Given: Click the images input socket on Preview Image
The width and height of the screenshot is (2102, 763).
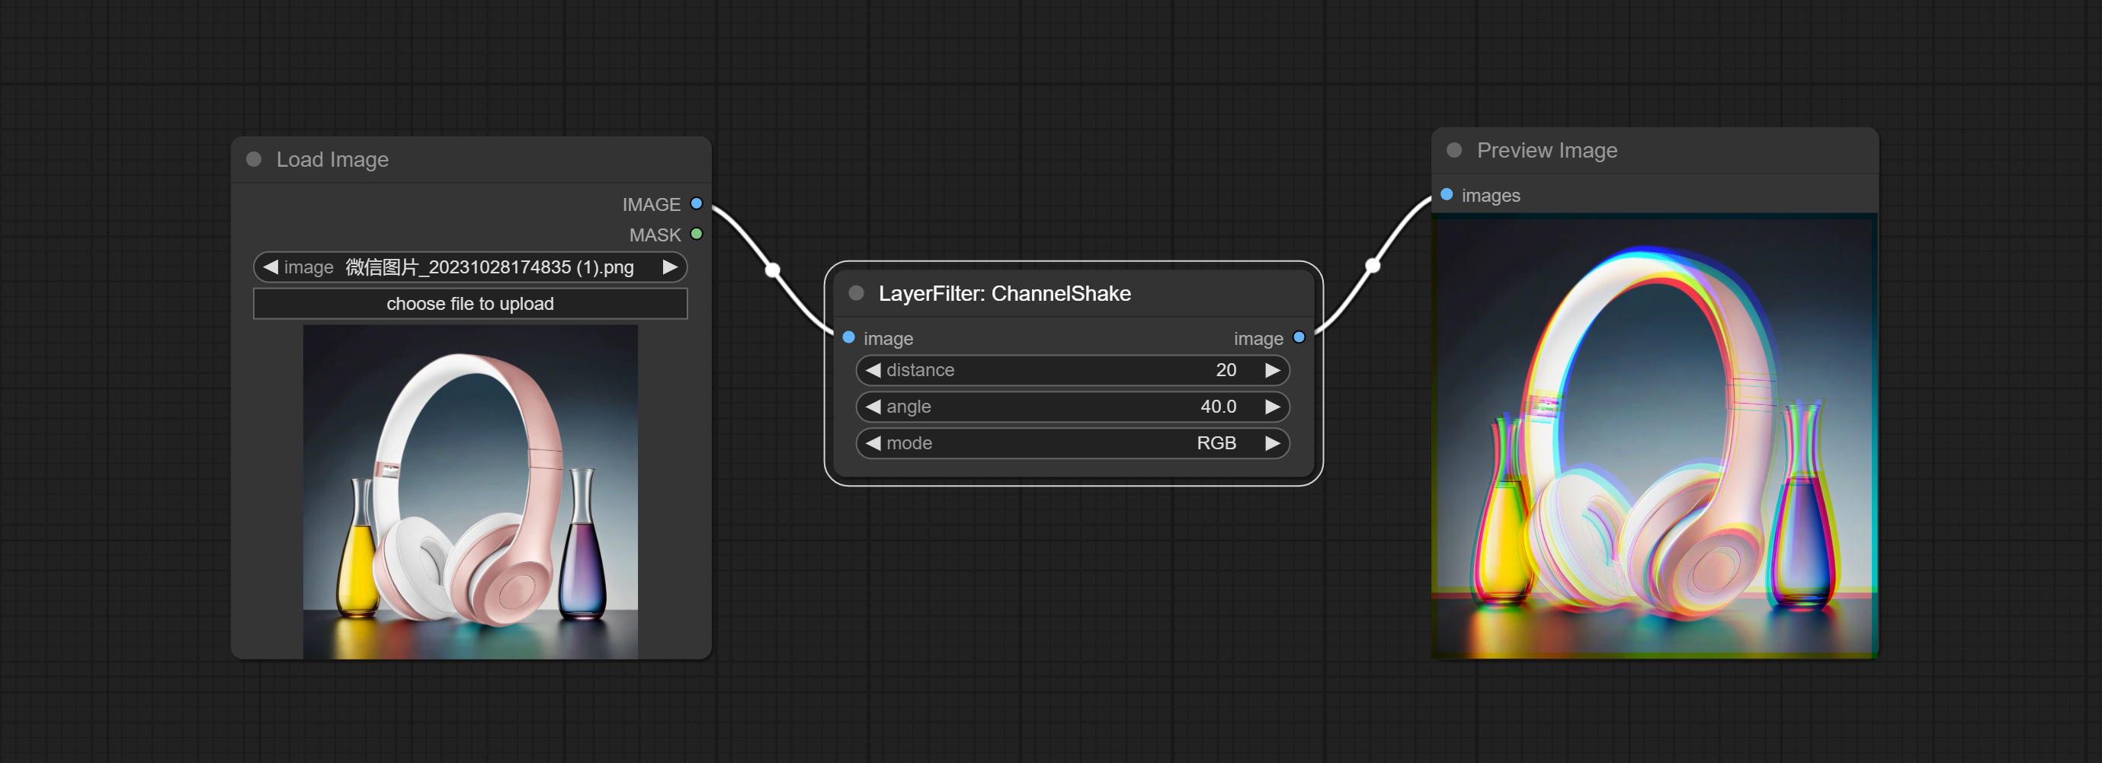Looking at the screenshot, I should (1447, 195).
